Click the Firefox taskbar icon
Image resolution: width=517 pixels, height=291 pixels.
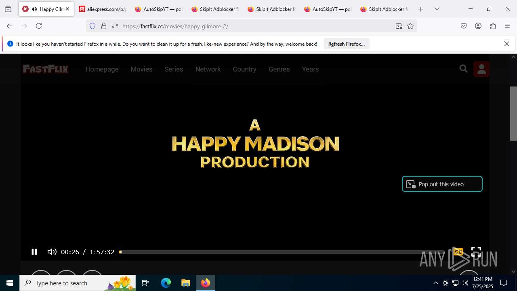(206, 283)
